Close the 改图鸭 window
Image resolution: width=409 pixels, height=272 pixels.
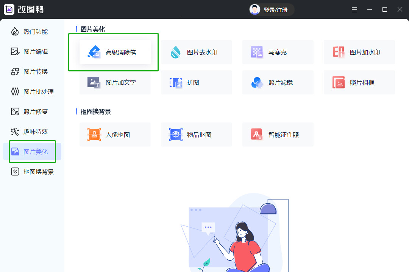pos(400,9)
